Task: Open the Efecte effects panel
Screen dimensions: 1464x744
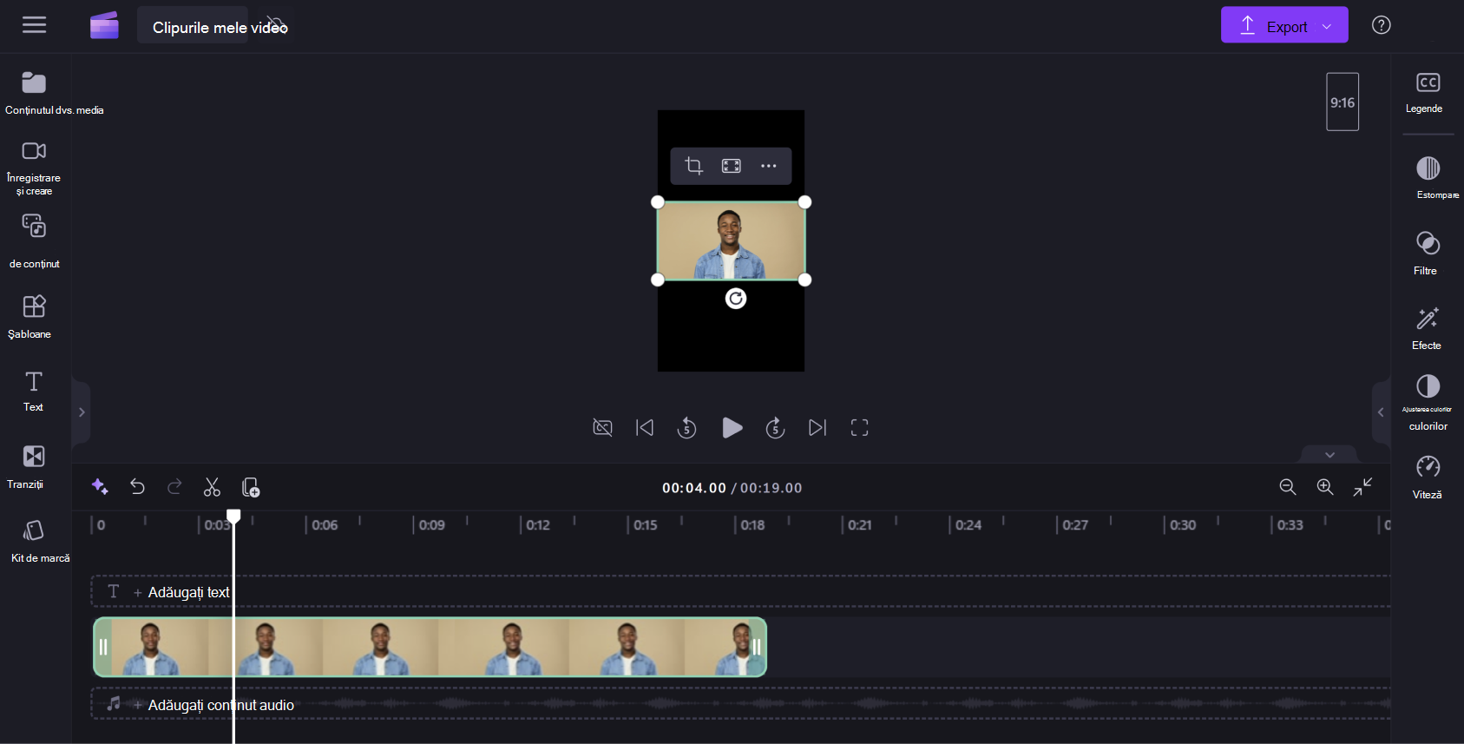Action: click(1428, 328)
